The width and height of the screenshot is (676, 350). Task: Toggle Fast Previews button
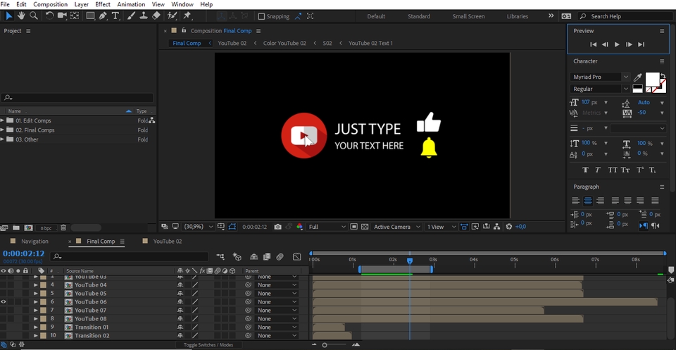click(x=475, y=227)
